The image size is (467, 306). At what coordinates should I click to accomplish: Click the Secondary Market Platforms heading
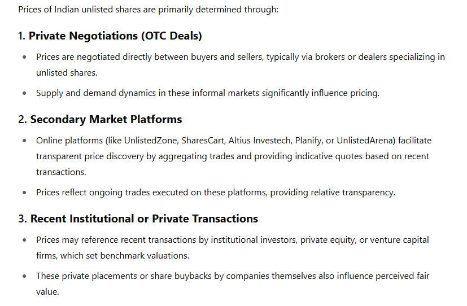coord(100,119)
